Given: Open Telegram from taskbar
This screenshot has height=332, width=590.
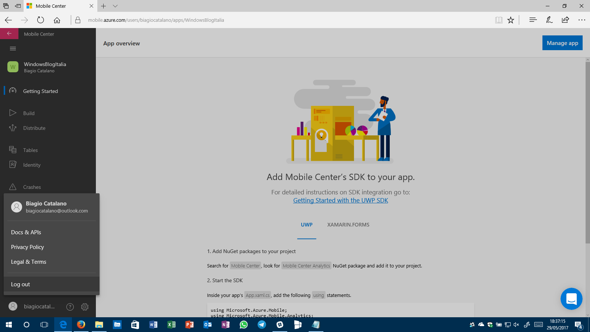Looking at the screenshot, I should point(262,325).
